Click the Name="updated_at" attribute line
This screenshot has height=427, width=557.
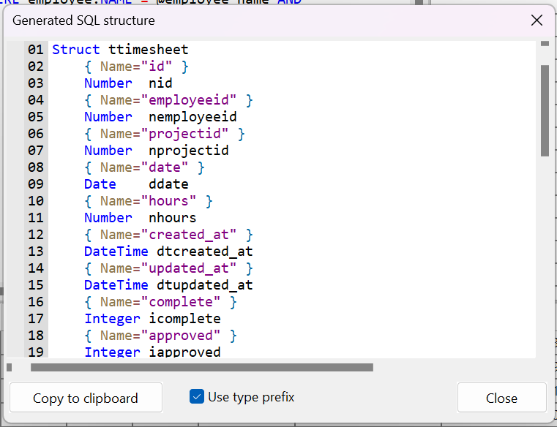pyautogui.click(x=169, y=268)
